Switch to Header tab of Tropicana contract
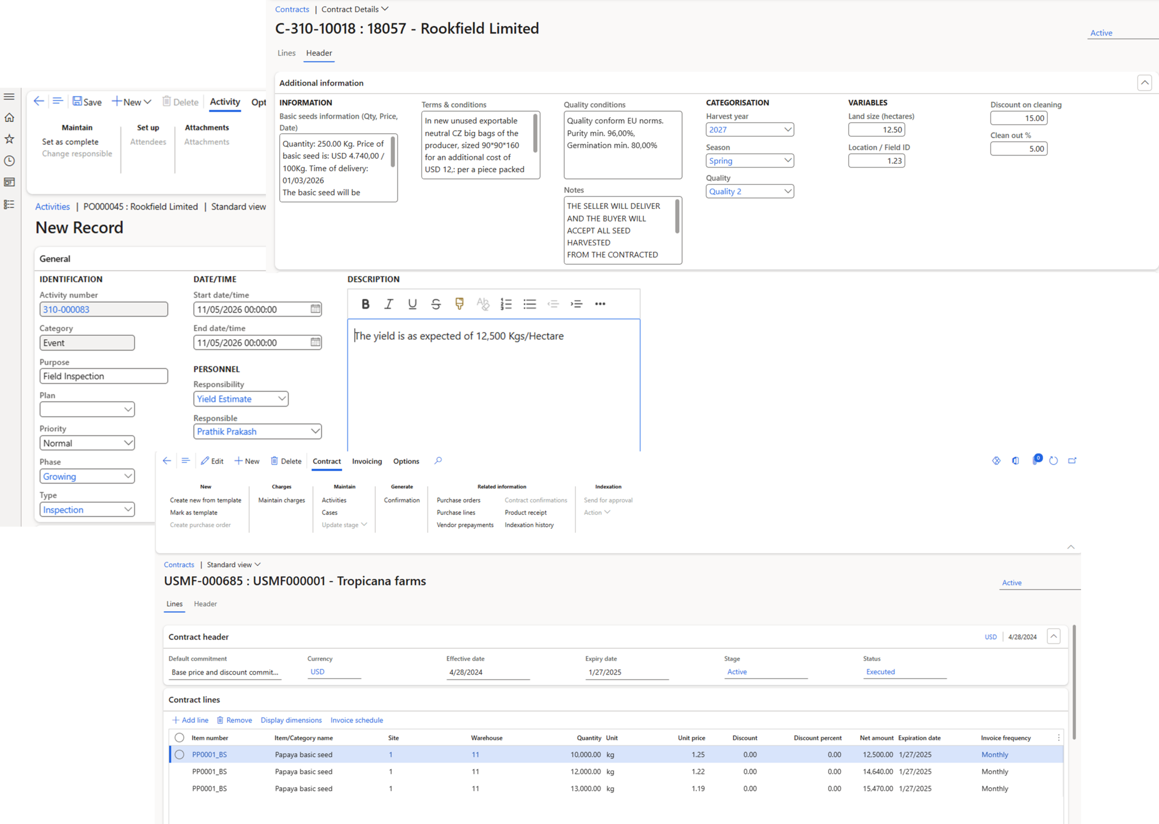The image size is (1159, 824). (x=205, y=604)
